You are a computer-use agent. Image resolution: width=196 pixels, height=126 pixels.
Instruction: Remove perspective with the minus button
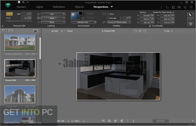point(11,31)
